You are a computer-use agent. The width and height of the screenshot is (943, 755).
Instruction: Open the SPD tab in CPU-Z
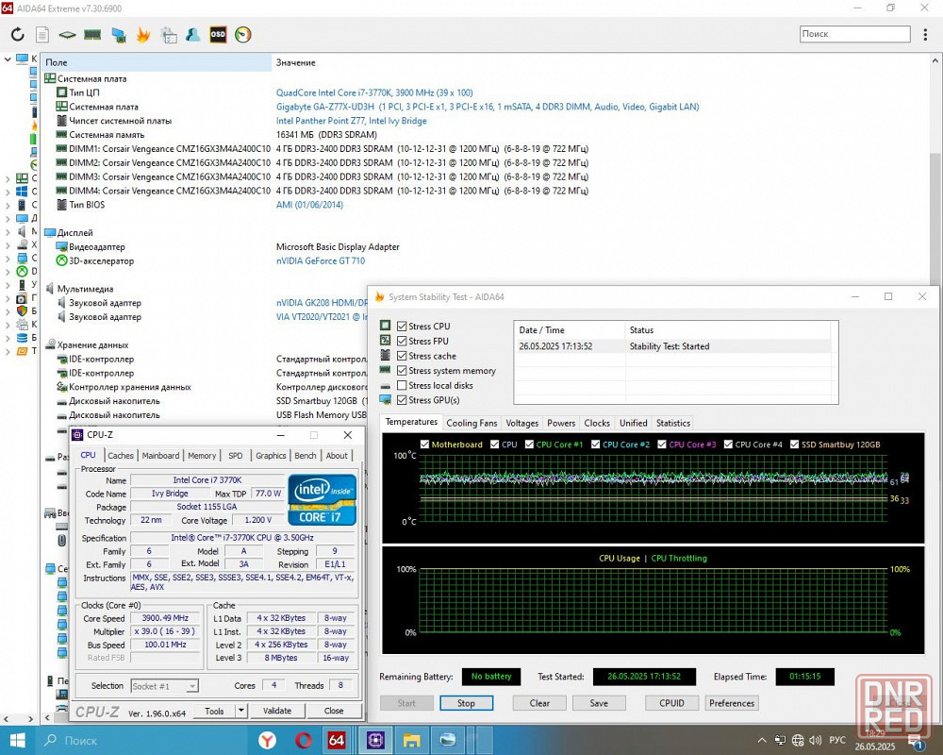pos(236,456)
